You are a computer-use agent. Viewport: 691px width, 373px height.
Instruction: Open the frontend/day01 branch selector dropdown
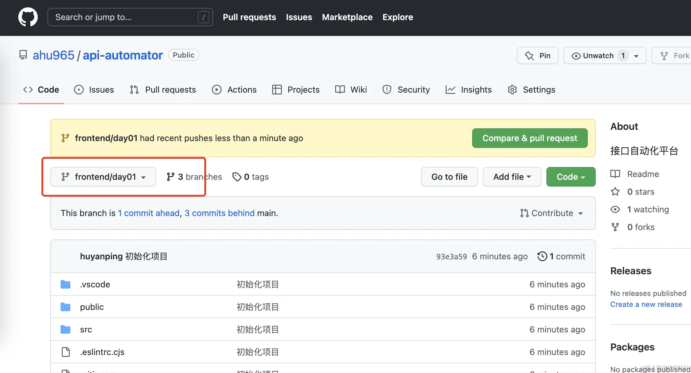(103, 177)
